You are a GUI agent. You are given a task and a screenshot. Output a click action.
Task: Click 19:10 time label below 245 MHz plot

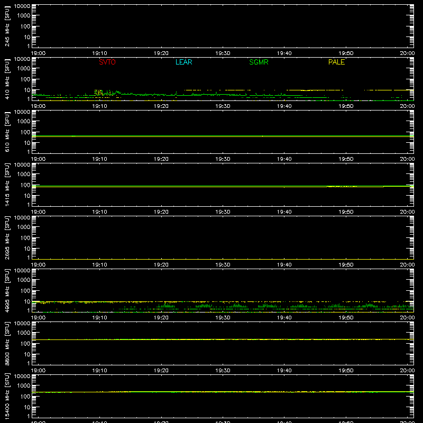pos(99,53)
